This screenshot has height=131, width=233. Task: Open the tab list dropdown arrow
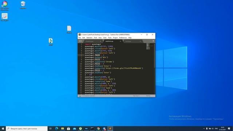153,41
